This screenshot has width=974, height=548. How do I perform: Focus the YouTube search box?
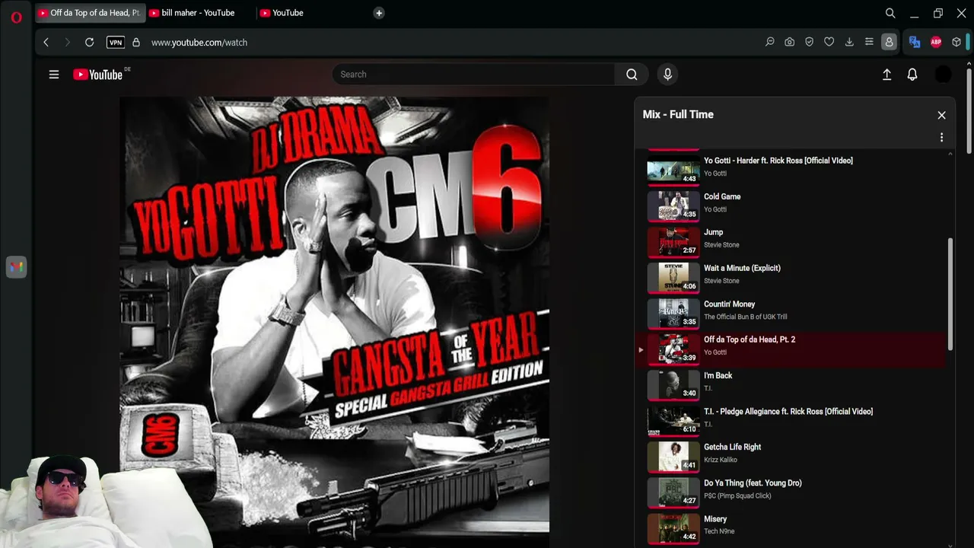473,75
